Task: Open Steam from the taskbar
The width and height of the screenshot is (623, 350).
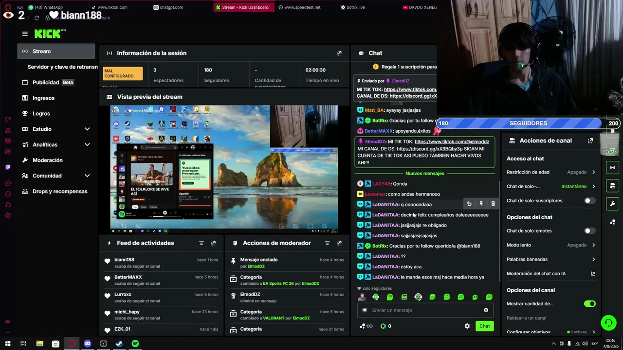Action: pyautogui.click(x=119, y=344)
